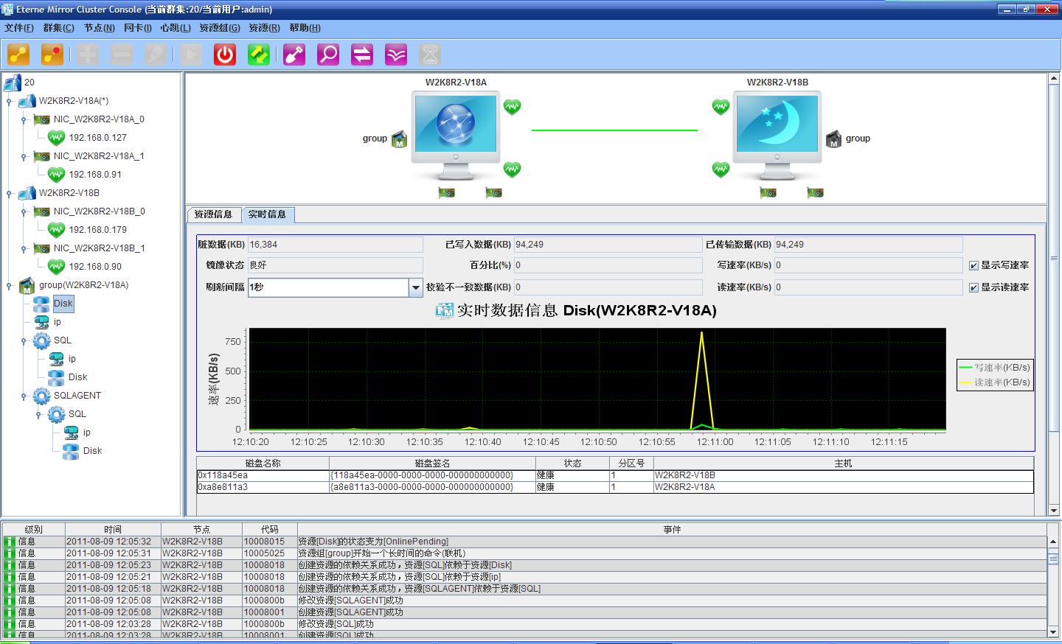This screenshot has width=1062, height=644.
Task: Click the event log vertical scrollbar down arrow
Action: (x=1054, y=631)
